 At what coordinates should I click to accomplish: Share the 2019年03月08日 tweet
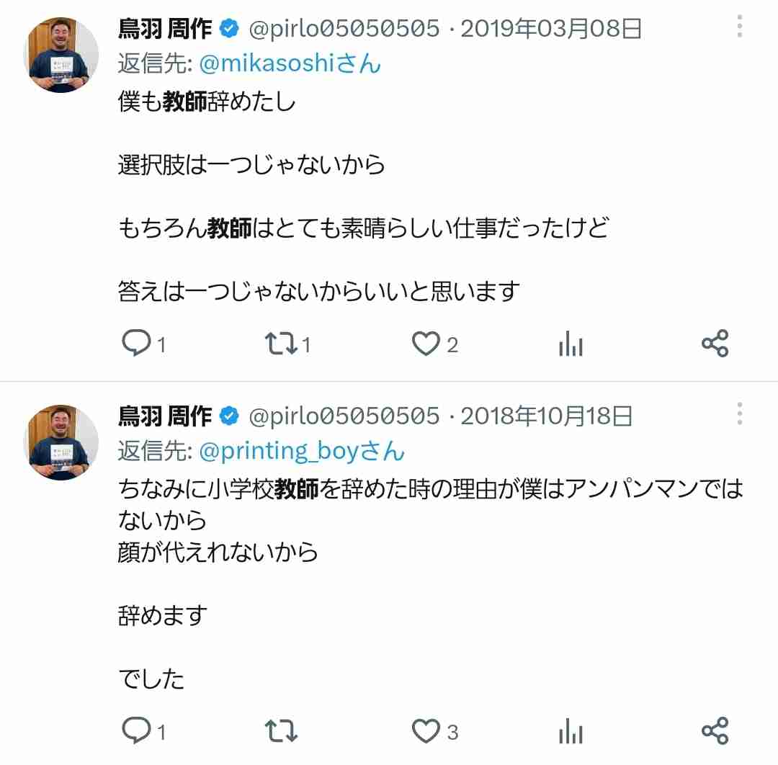pyautogui.click(x=715, y=344)
